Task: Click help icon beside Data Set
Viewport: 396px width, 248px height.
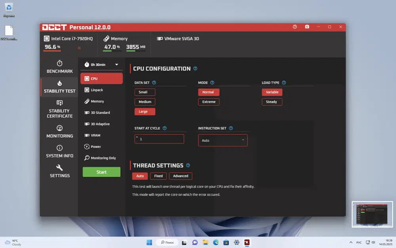Action: pyautogui.click(x=154, y=83)
